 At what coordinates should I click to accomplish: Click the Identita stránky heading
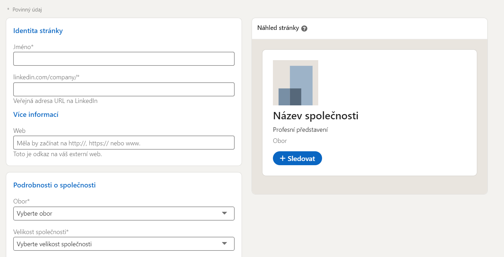(x=38, y=31)
